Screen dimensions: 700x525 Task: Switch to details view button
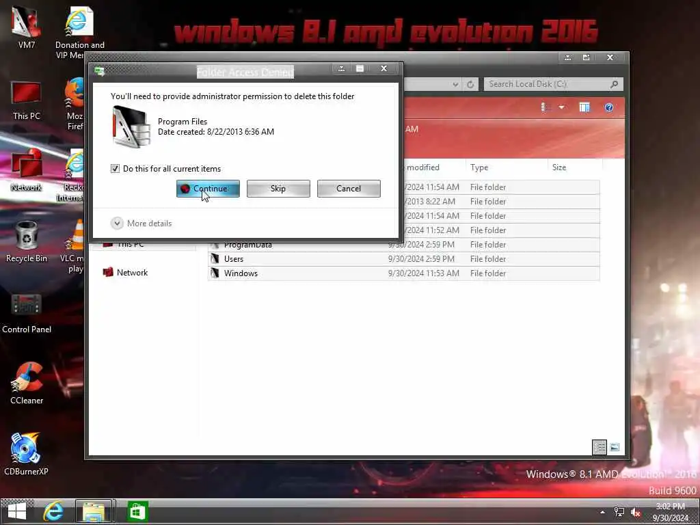coord(599,447)
